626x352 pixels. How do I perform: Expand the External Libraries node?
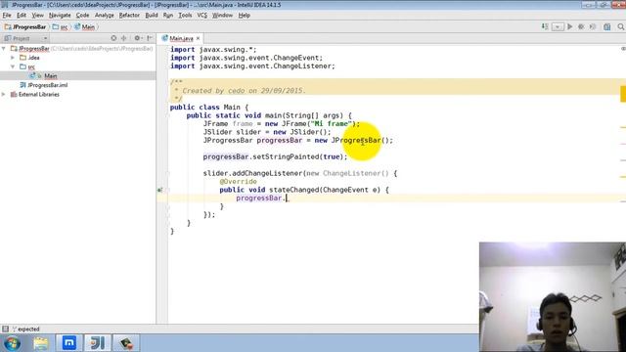4,94
